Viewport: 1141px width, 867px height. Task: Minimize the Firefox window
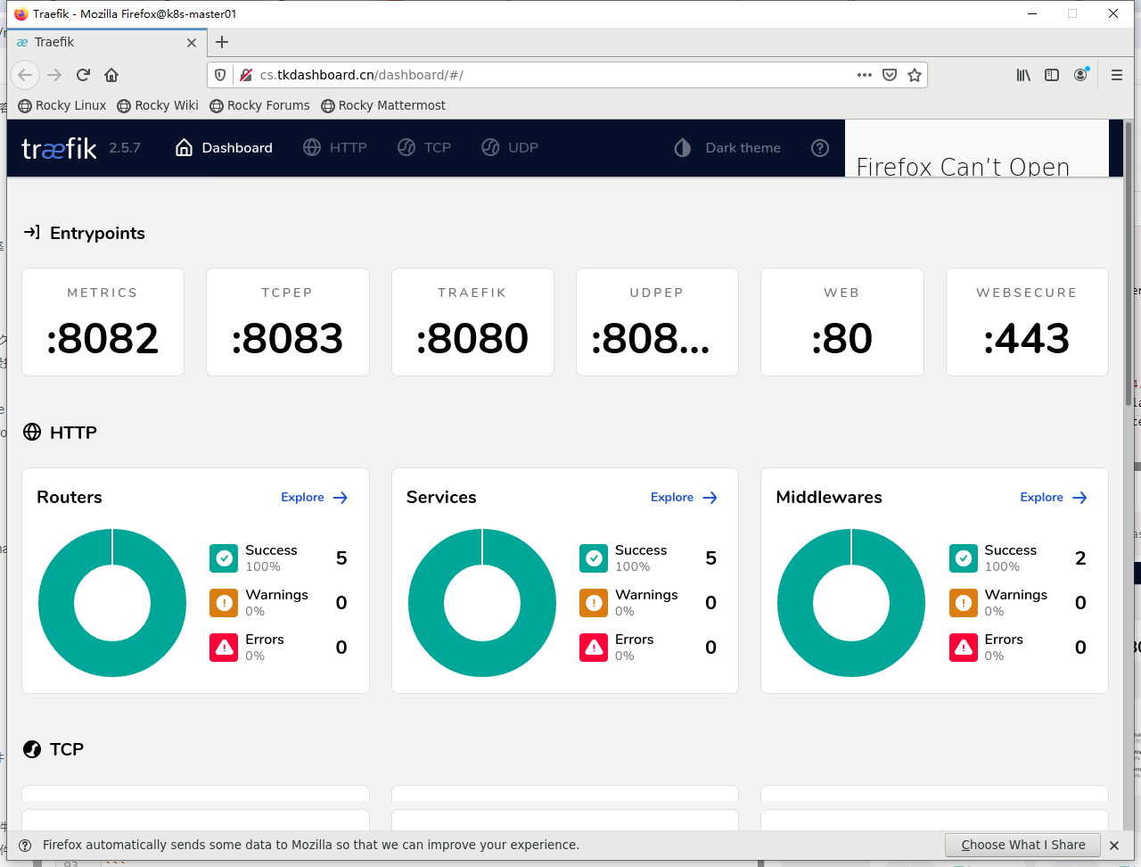1032,13
